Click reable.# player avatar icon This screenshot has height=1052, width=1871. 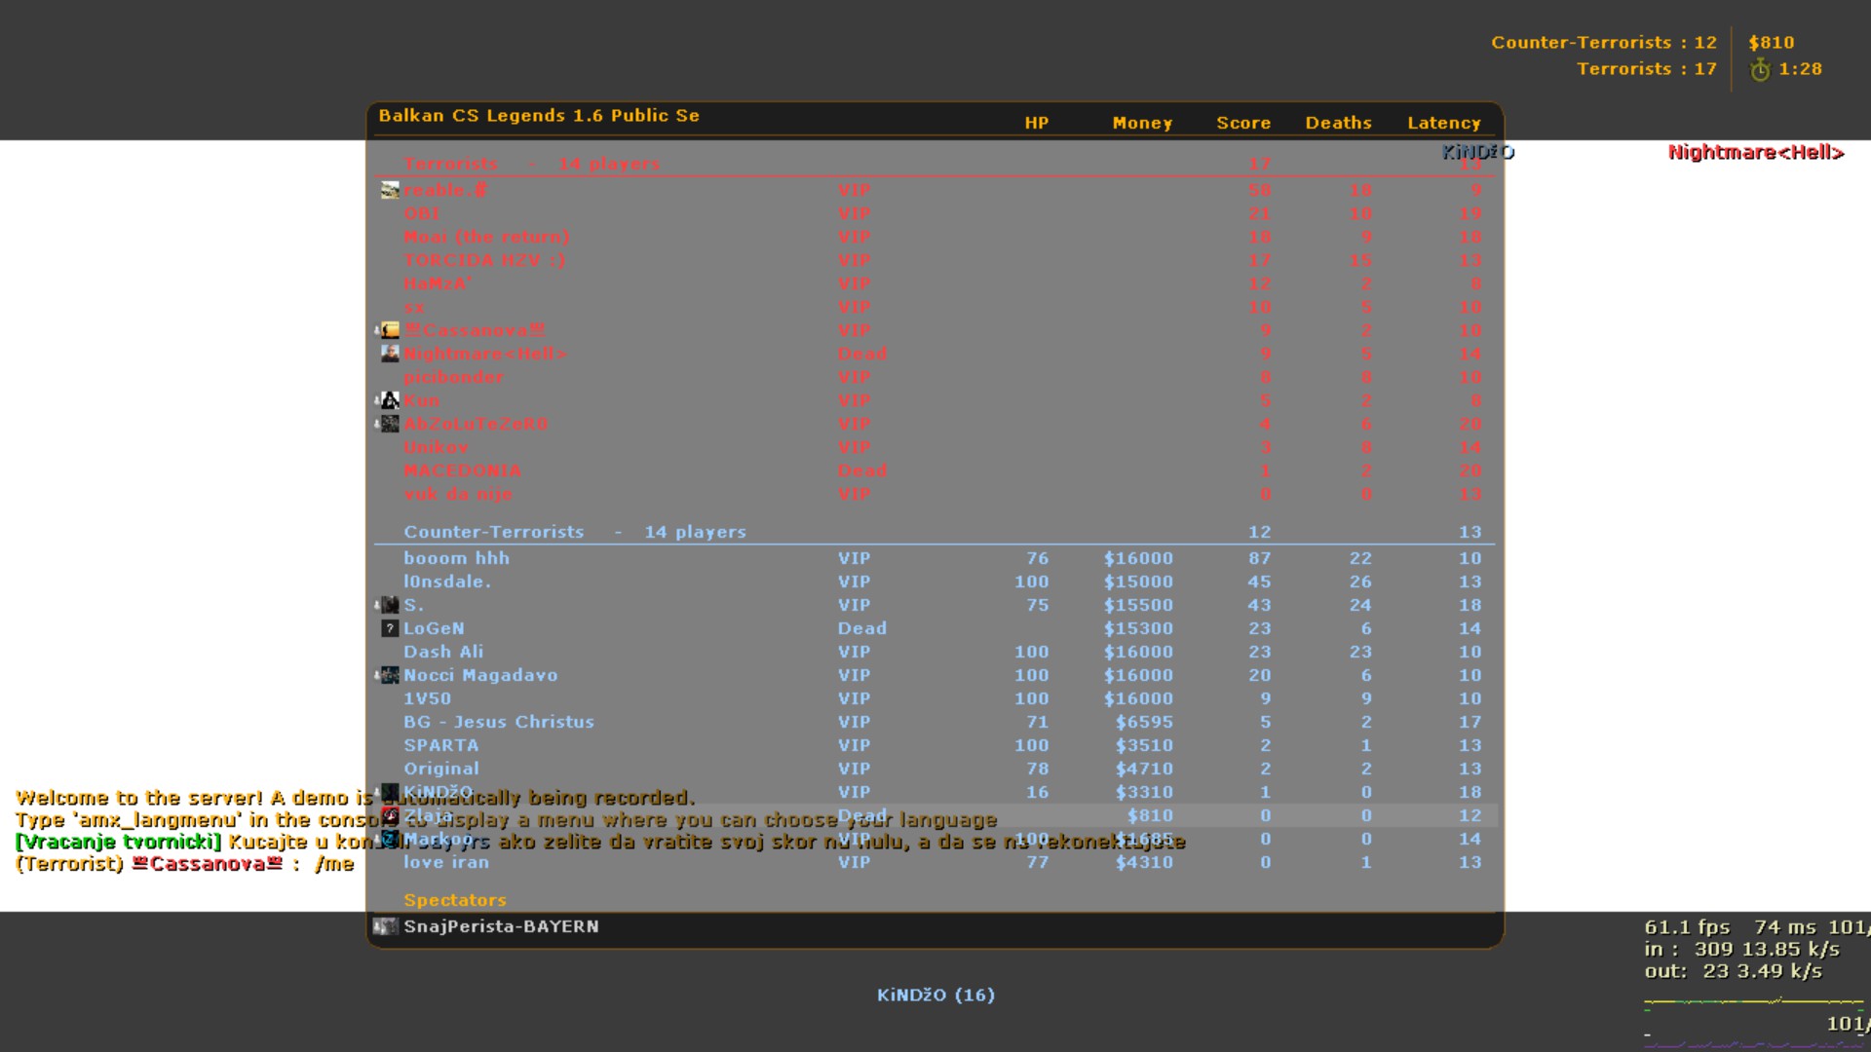point(390,190)
